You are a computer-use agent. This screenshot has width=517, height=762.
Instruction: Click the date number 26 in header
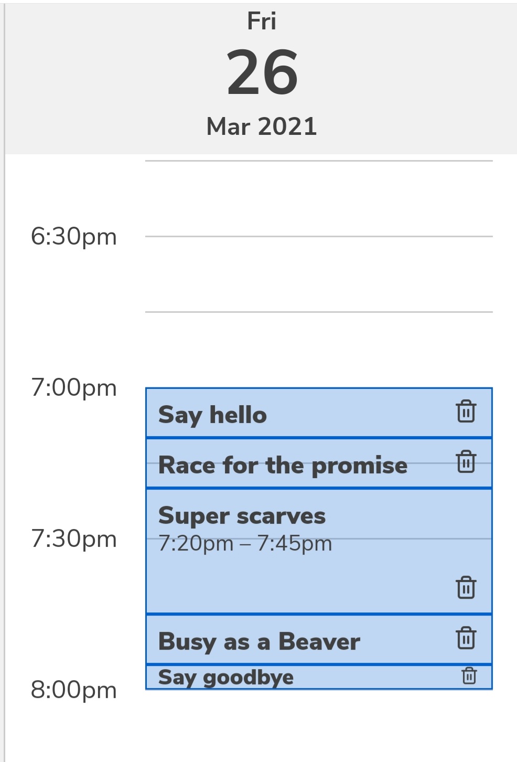262,72
